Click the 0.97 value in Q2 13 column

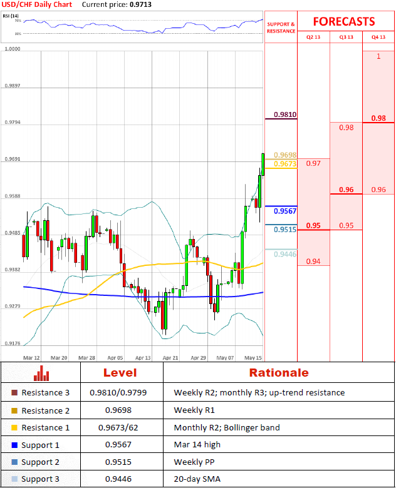pos(313,163)
